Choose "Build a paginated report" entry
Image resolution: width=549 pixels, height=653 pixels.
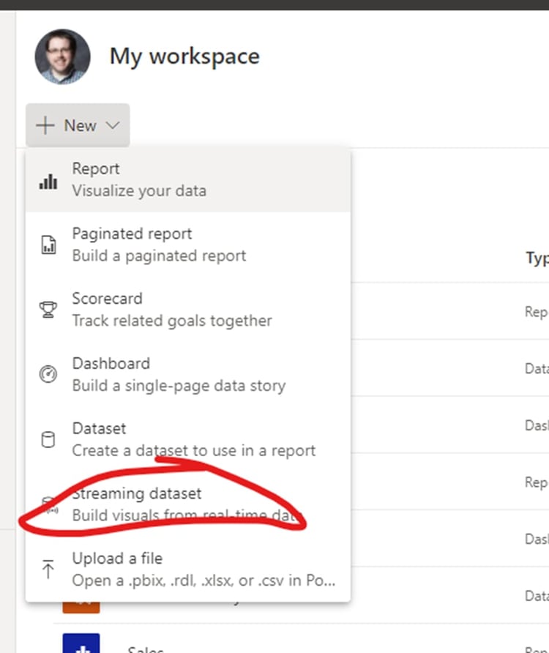pos(159,255)
